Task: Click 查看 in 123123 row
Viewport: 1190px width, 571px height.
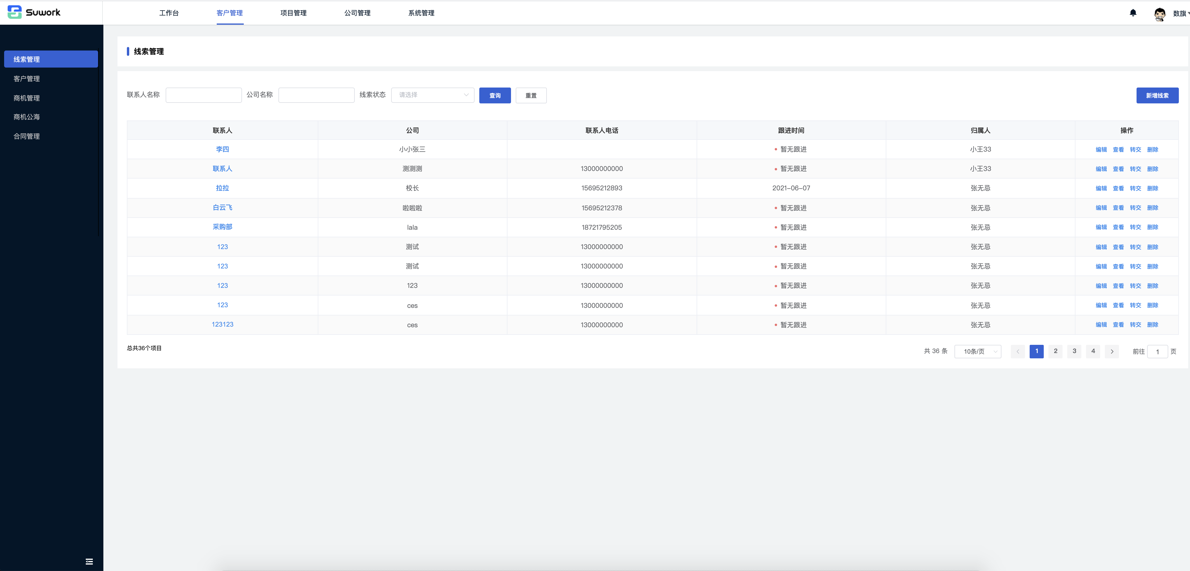Action: click(x=1118, y=325)
